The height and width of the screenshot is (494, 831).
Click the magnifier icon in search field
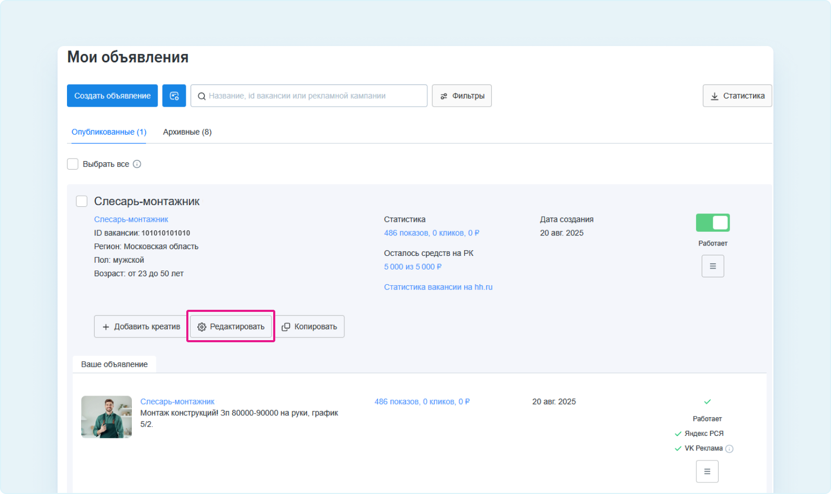pos(201,96)
